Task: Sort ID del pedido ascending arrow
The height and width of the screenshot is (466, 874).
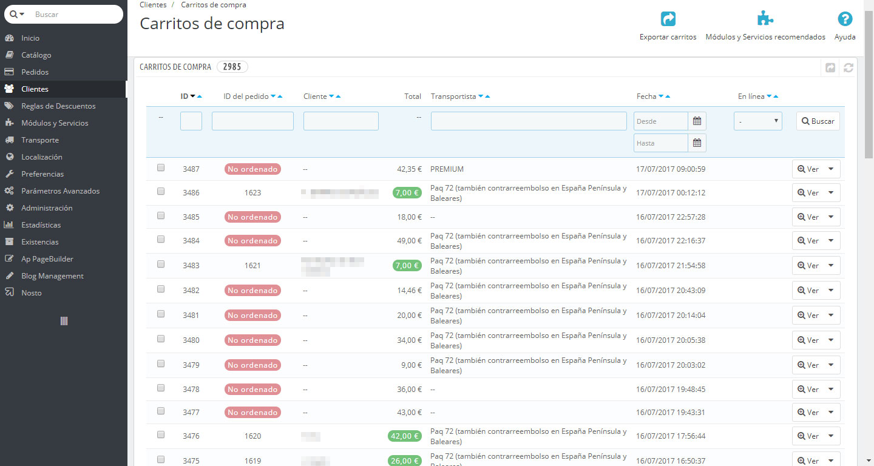Action: [x=280, y=96]
